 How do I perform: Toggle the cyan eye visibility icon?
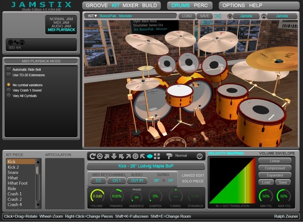coord(150,156)
